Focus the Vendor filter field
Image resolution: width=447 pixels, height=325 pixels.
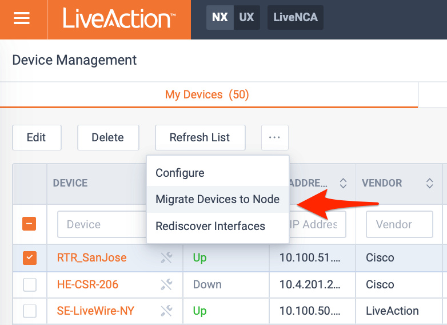pyautogui.click(x=400, y=224)
